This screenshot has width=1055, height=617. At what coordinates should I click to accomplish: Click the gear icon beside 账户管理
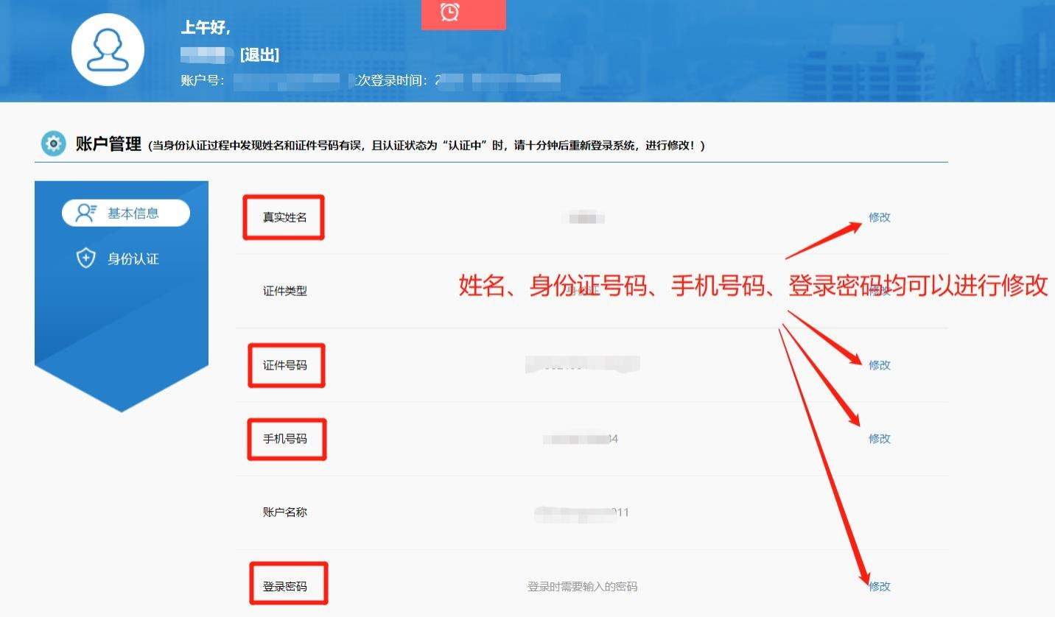click(53, 144)
